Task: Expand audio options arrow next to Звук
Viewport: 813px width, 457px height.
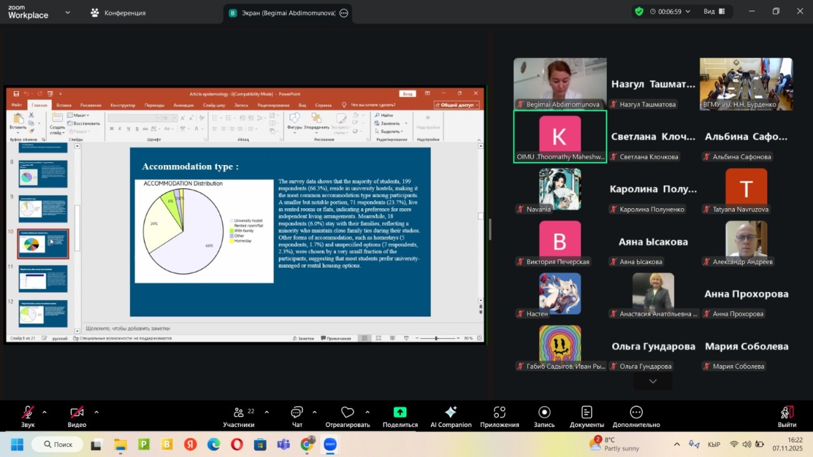Action: coord(44,412)
